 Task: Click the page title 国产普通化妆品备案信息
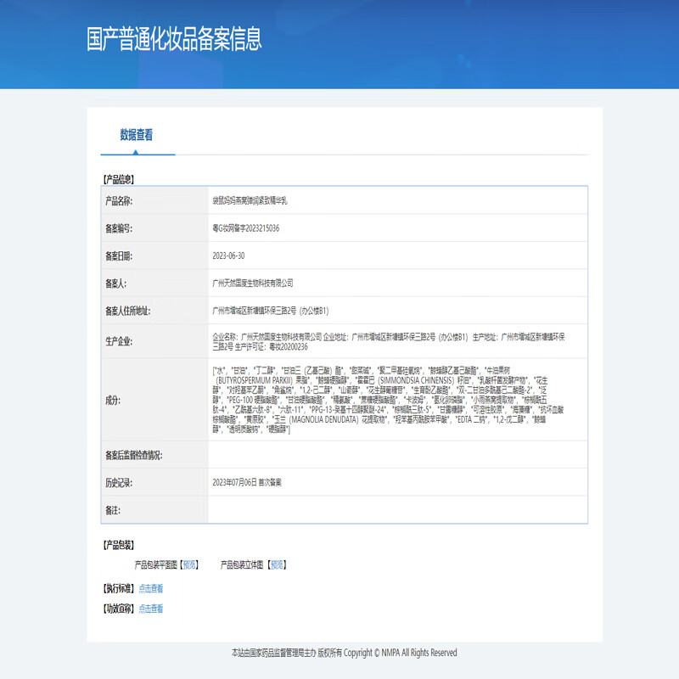click(174, 39)
